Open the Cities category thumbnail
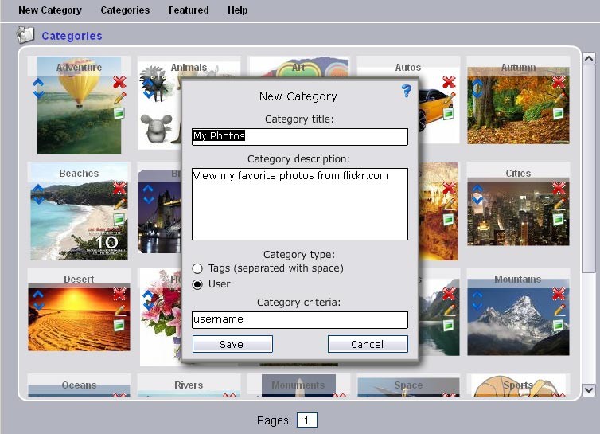This screenshot has width=600, height=434. point(518,212)
